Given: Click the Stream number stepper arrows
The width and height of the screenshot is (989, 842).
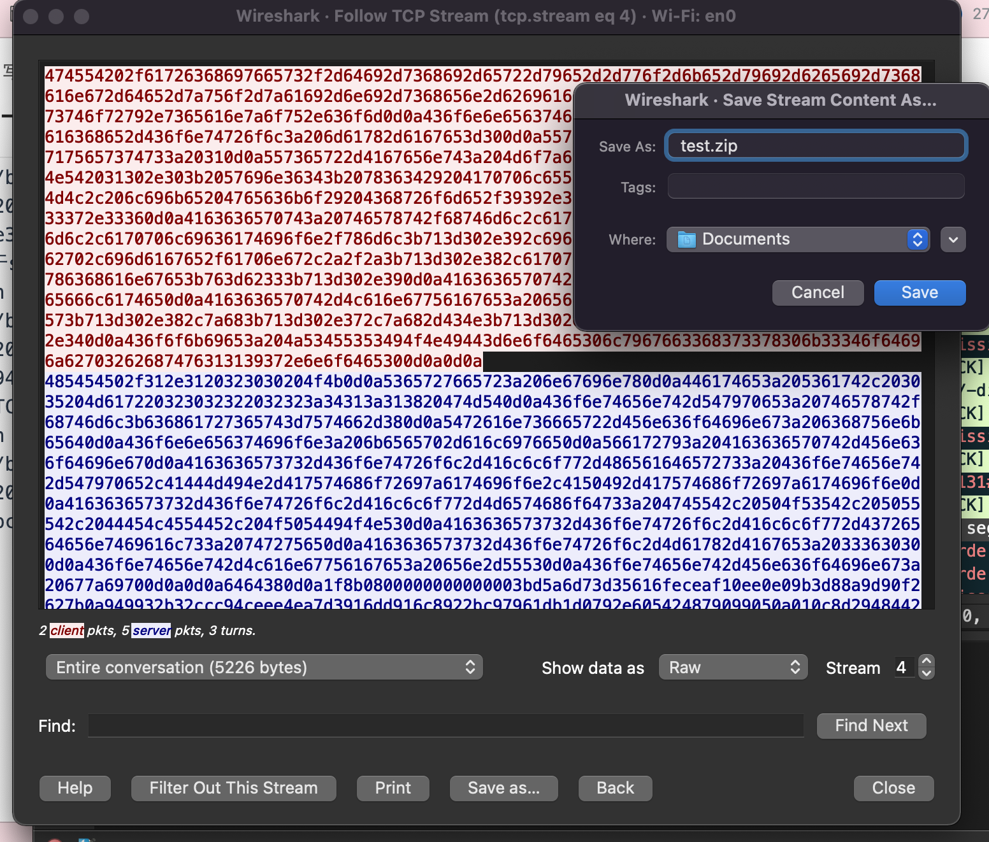Looking at the screenshot, I should [927, 667].
